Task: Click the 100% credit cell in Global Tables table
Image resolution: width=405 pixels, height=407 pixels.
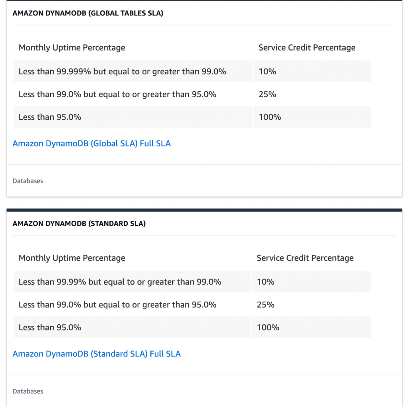Action: [270, 117]
